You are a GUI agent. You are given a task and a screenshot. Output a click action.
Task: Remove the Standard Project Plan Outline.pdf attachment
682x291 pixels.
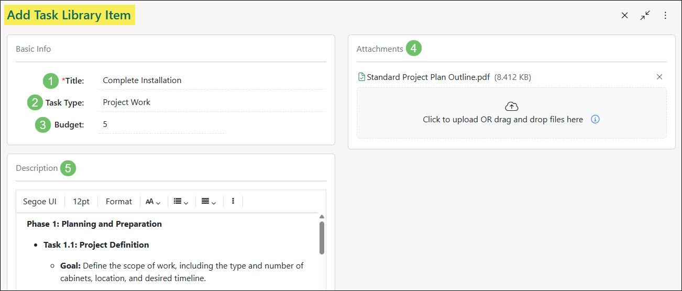(x=659, y=77)
